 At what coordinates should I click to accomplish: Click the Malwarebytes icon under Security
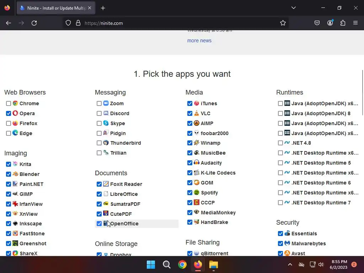(287, 243)
